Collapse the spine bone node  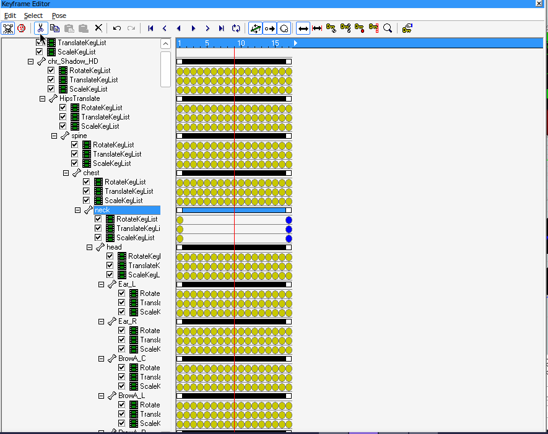pos(54,136)
